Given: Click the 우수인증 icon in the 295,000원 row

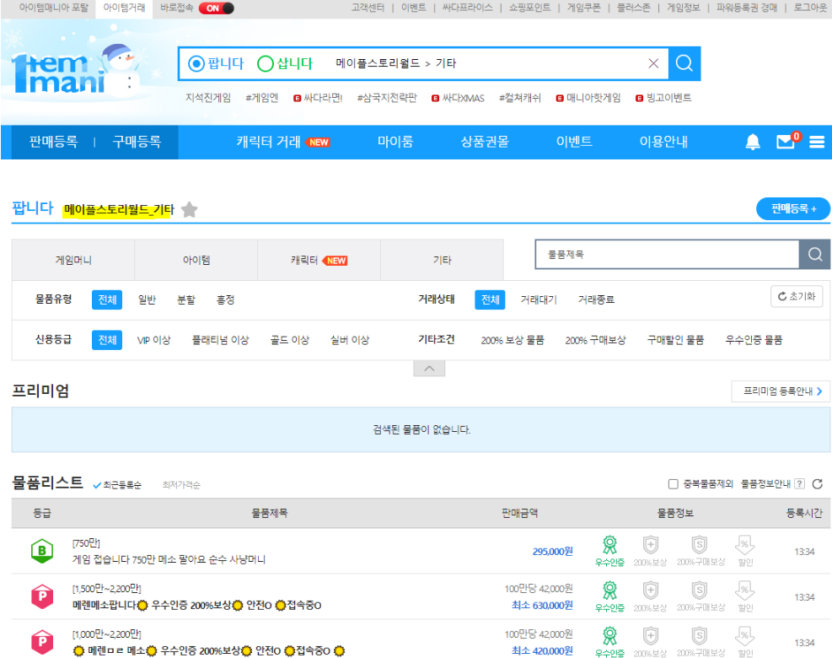Looking at the screenshot, I should [x=609, y=551].
